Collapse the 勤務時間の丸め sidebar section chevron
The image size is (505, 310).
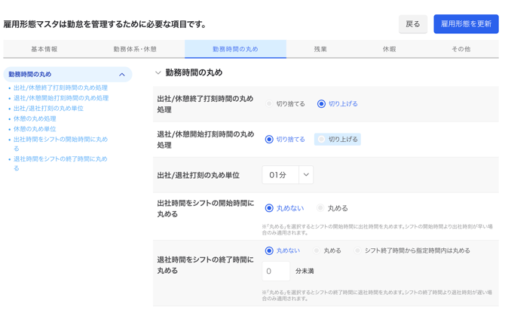[x=122, y=75]
